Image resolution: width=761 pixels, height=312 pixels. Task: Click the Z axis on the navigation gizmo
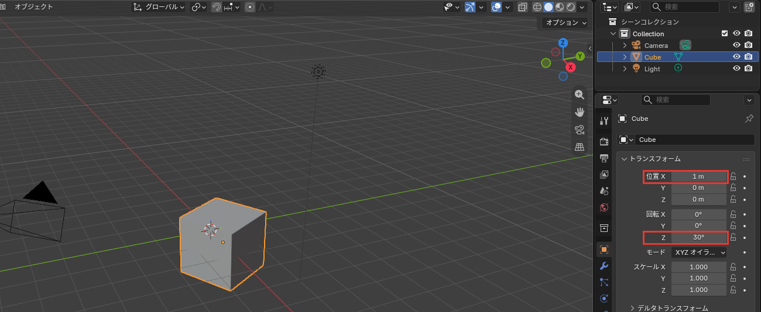point(563,43)
